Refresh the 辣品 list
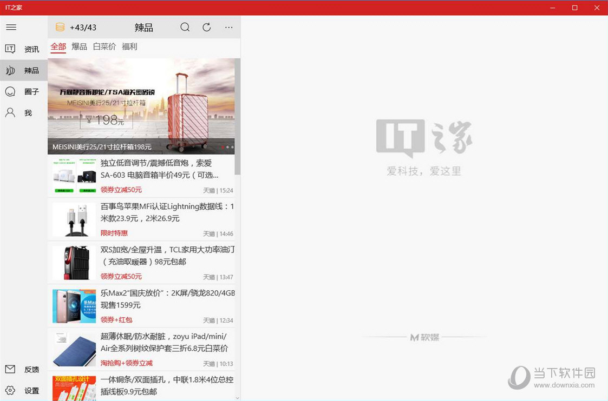608x401 pixels. pyautogui.click(x=207, y=27)
